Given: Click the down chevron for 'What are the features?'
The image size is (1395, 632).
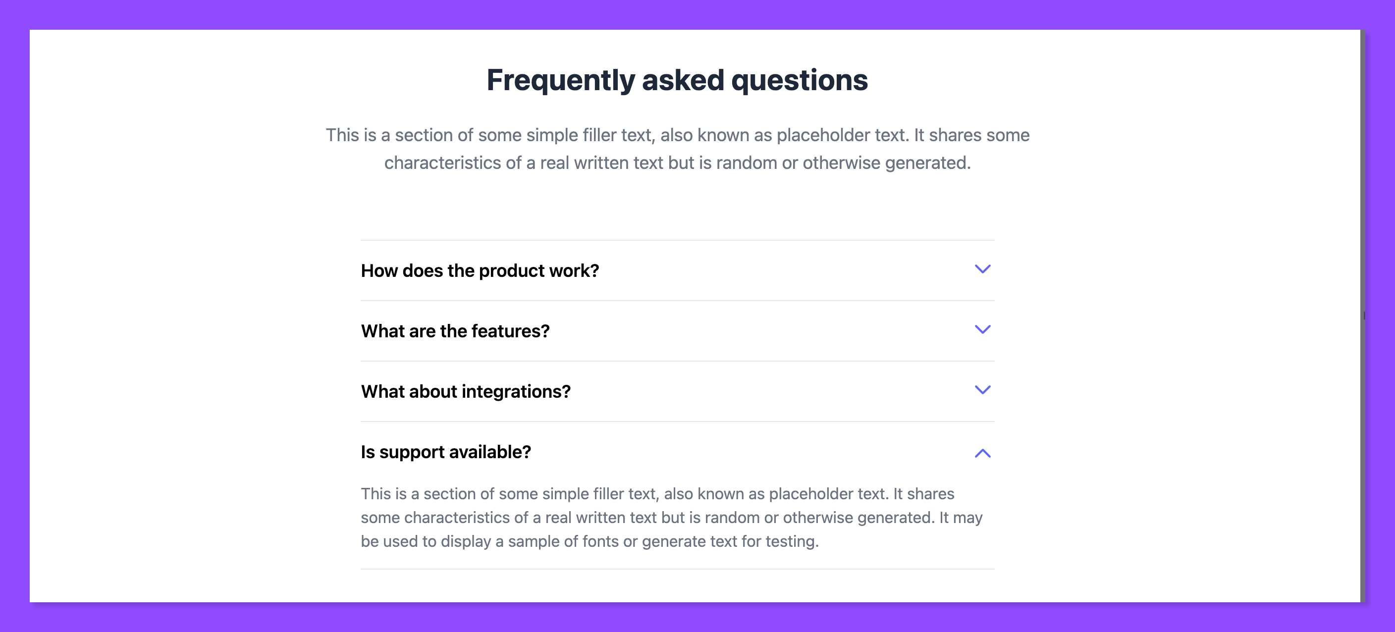Looking at the screenshot, I should [982, 330].
